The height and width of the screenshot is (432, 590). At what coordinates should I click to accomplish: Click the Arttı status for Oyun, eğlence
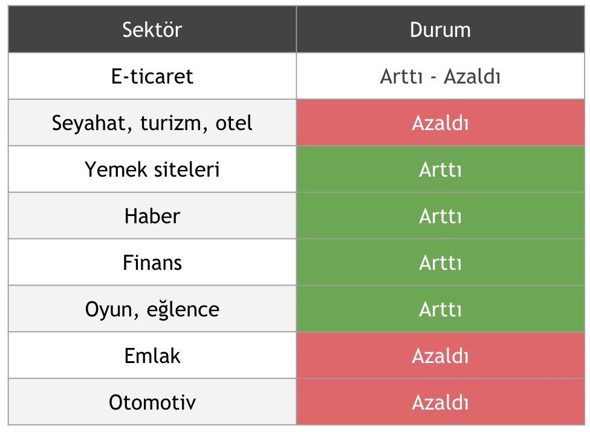pyautogui.click(x=440, y=309)
